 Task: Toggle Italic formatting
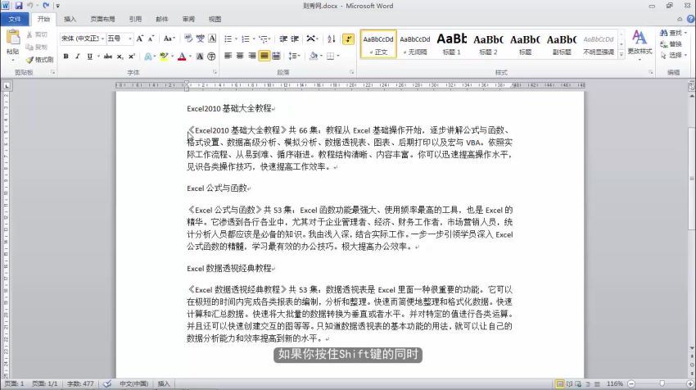tap(78, 57)
